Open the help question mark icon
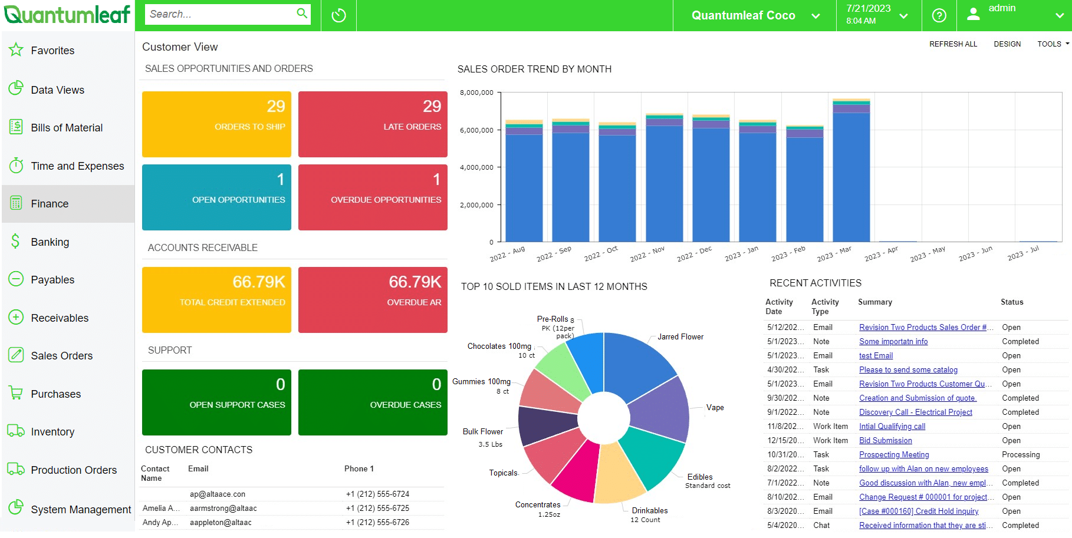 [939, 15]
